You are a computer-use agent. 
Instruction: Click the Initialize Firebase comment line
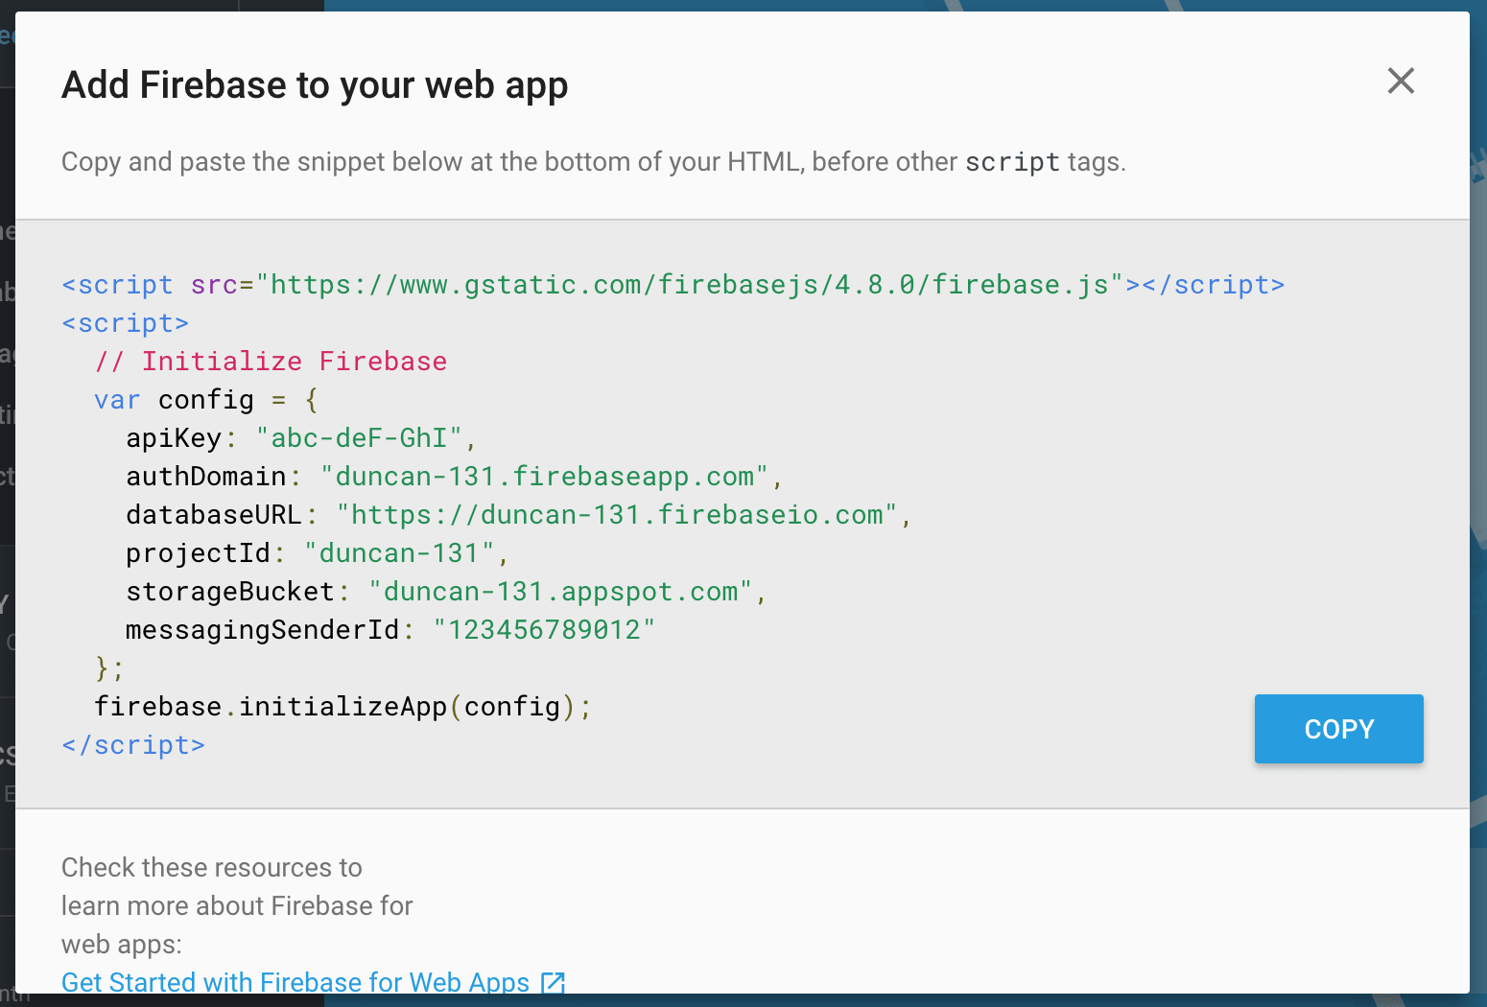click(271, 362)
